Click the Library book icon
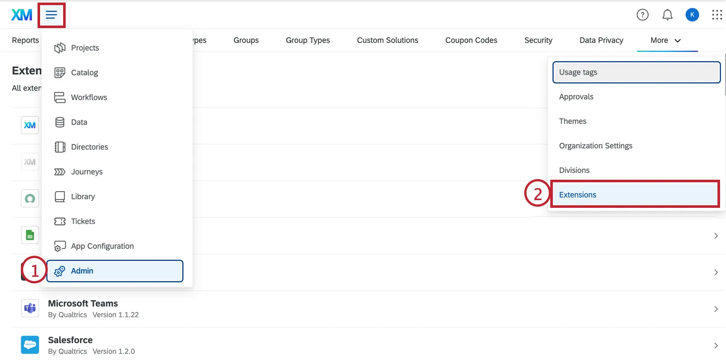 (60, 196)
